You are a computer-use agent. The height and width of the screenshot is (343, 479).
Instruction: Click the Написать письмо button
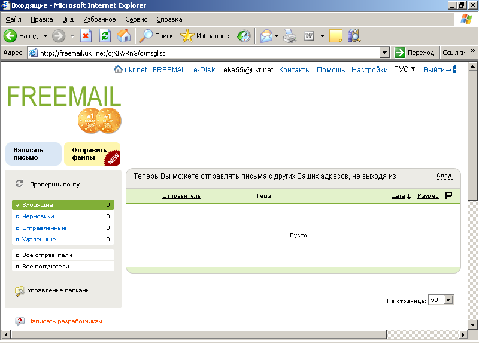point(34,154)
